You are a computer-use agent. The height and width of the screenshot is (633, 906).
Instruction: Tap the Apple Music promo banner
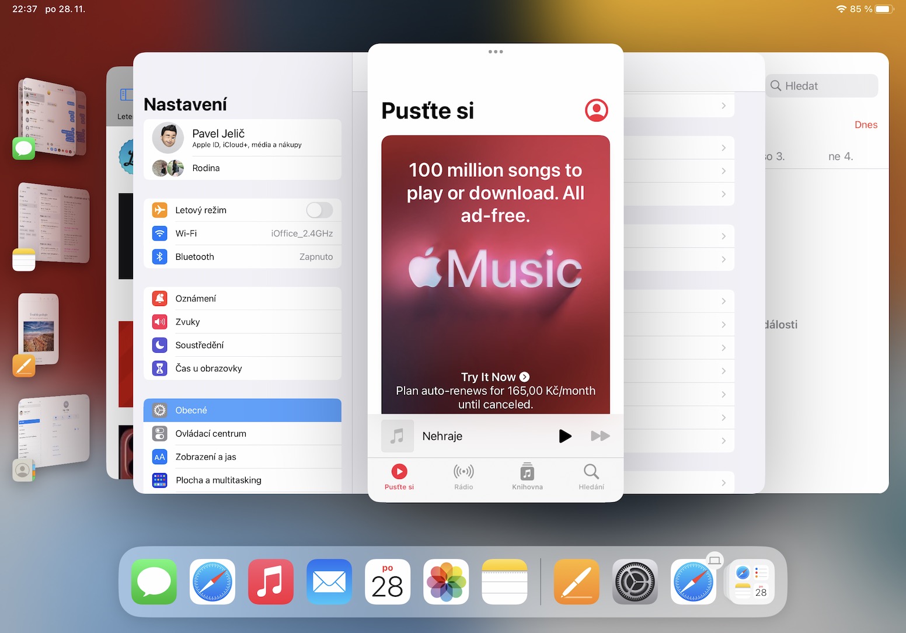[x=496, y=274]
